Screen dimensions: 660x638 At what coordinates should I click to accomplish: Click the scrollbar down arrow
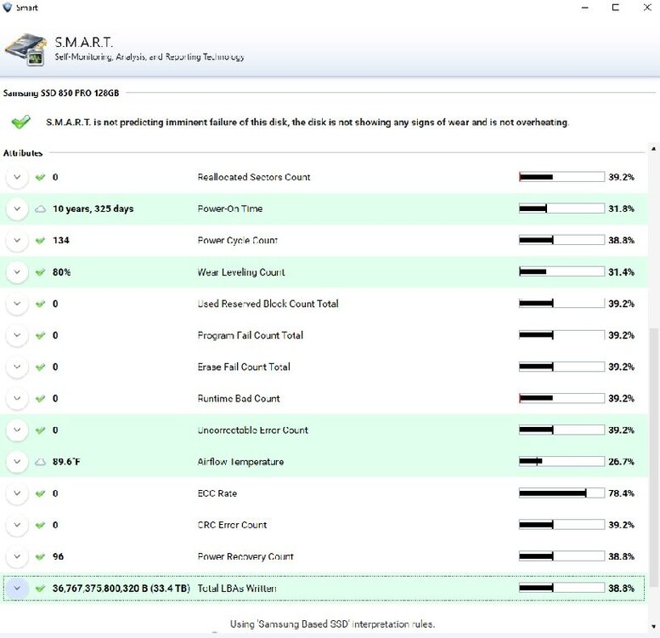click(x=653, y=626)
